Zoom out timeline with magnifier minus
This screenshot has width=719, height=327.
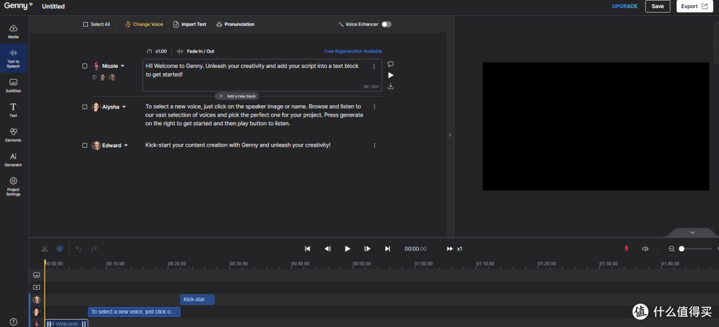[x=671, y=248]
